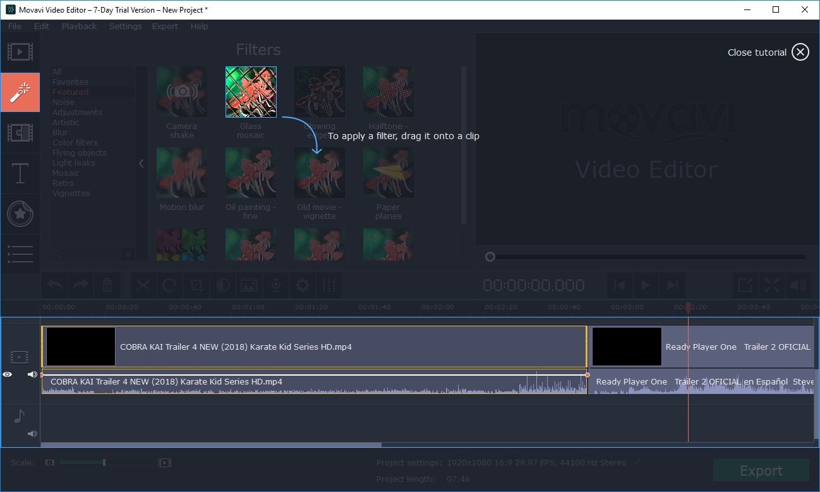
Task: Click the green Export button
Action: point(761,470)
